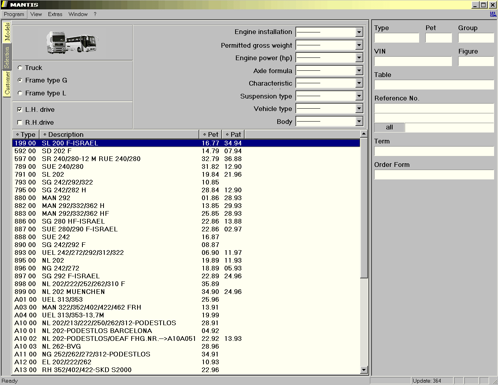Open the Engine power (hp) dropdown
Screen dimensions: 498x385
coord(359,58)
